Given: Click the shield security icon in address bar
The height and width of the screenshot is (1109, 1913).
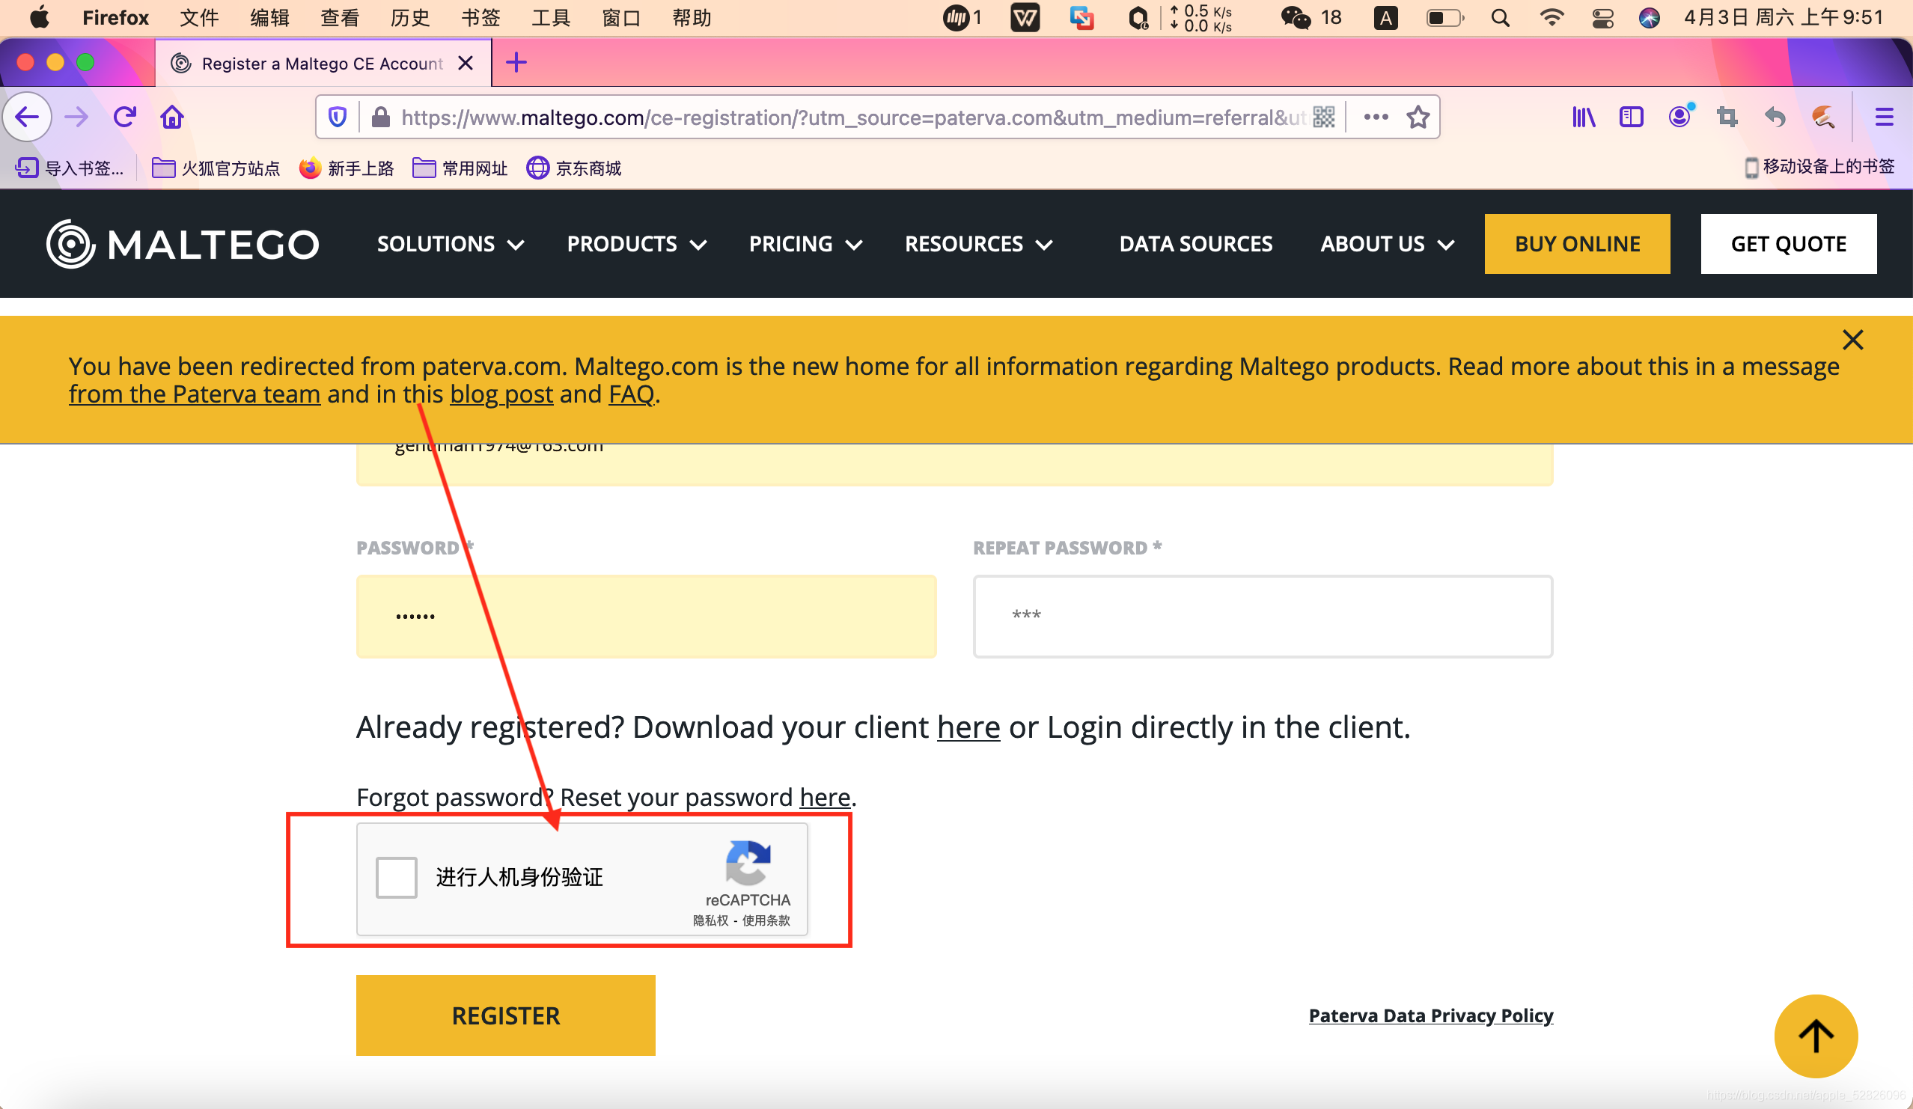Looking at the screenshot, I should pos(339,119).
